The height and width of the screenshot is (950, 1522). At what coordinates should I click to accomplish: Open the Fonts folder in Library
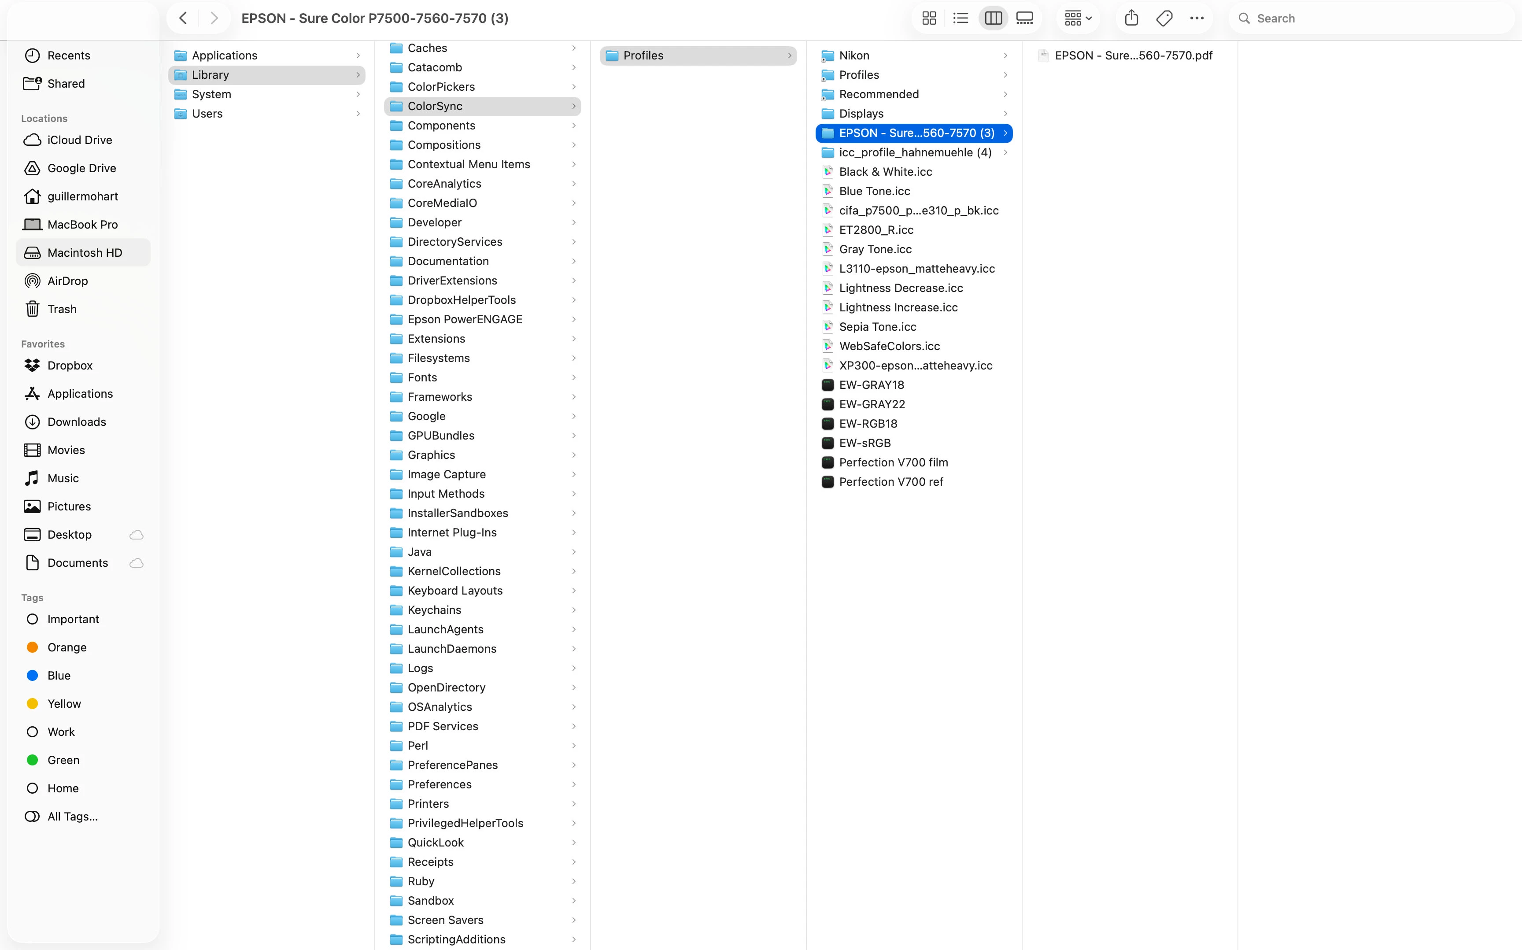(x=421, y=377)
